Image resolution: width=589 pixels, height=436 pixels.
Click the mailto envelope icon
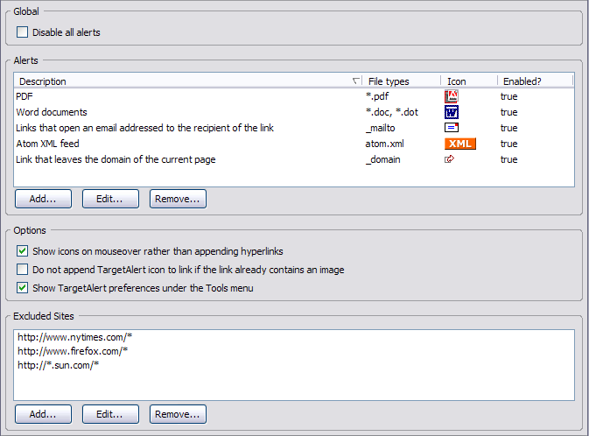click(x=452, y=128)
